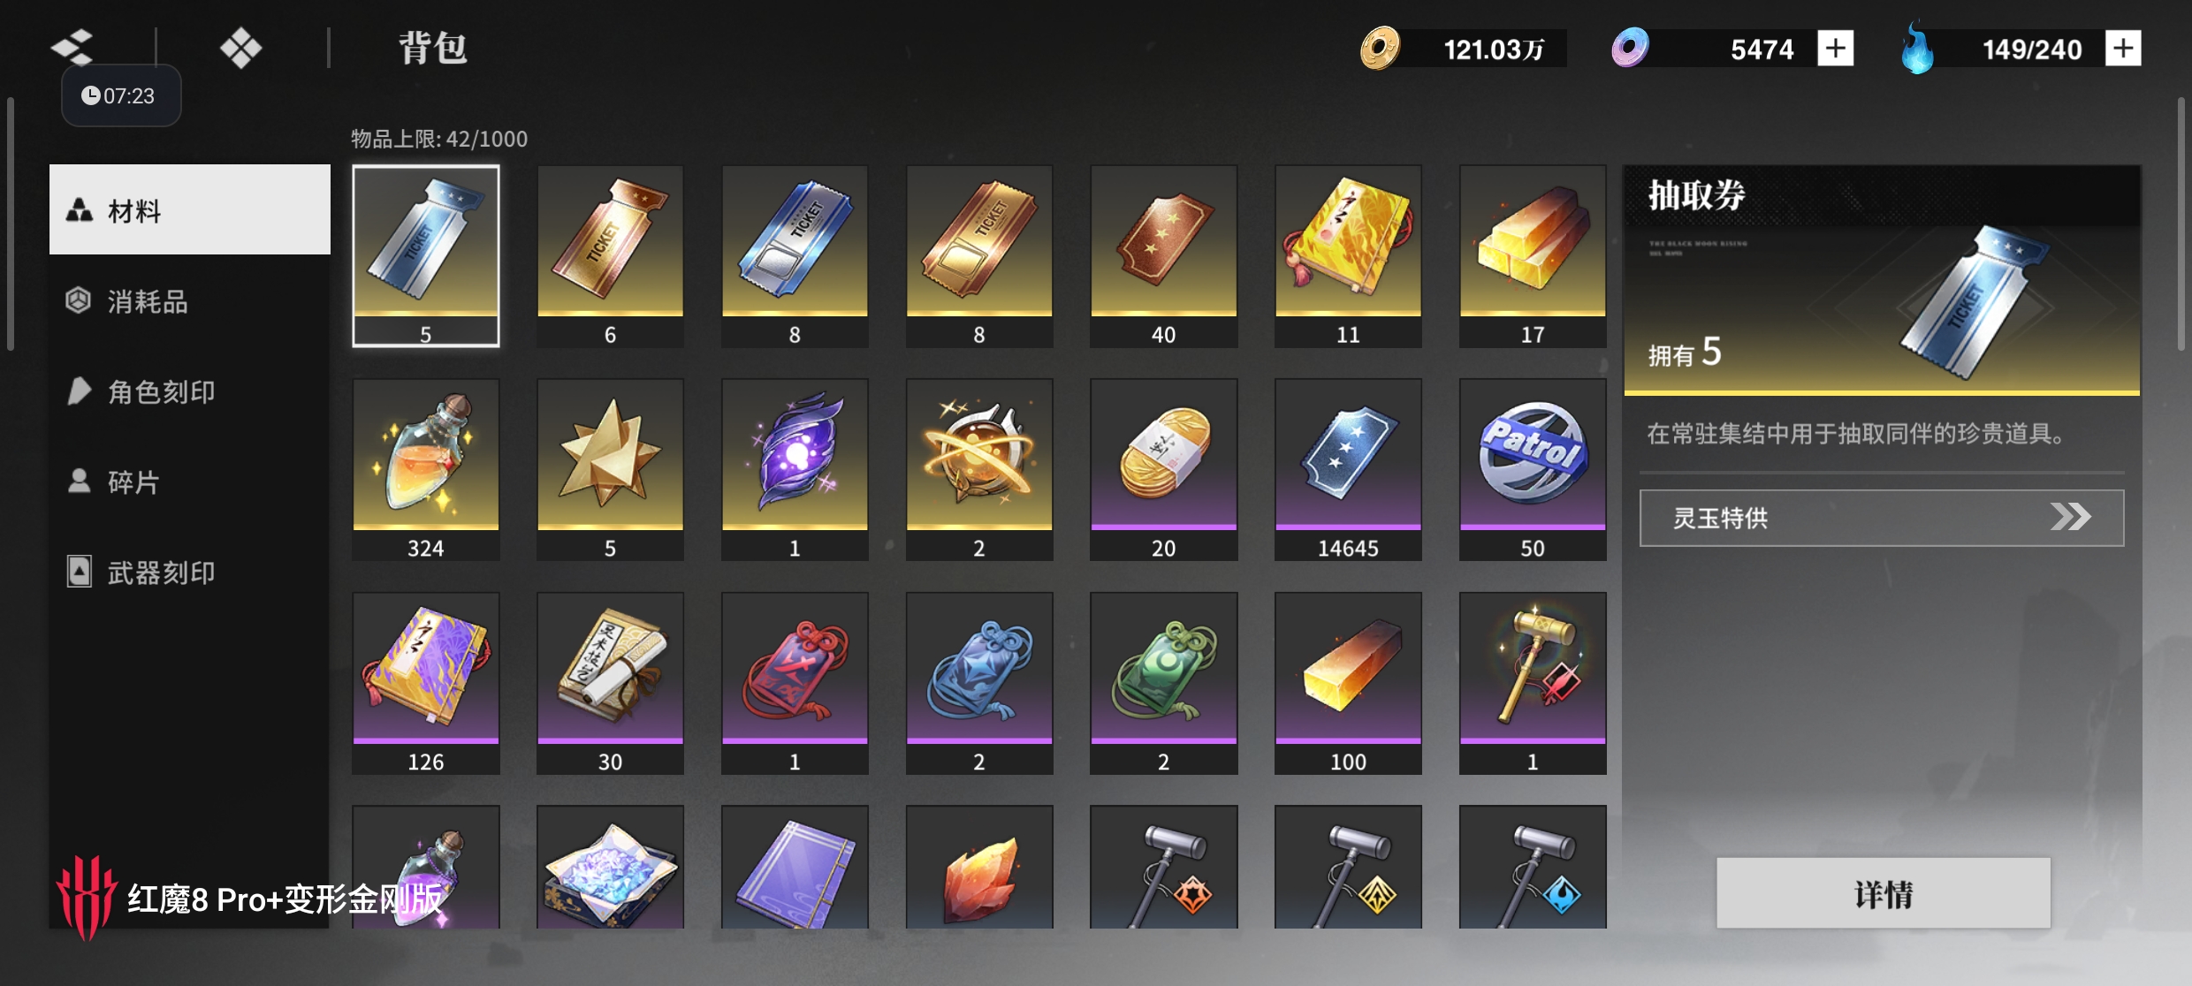This screenshot has height=986, width=2192.
Task: Open the 武器刻印 category tab
Action: pos(190,573)
